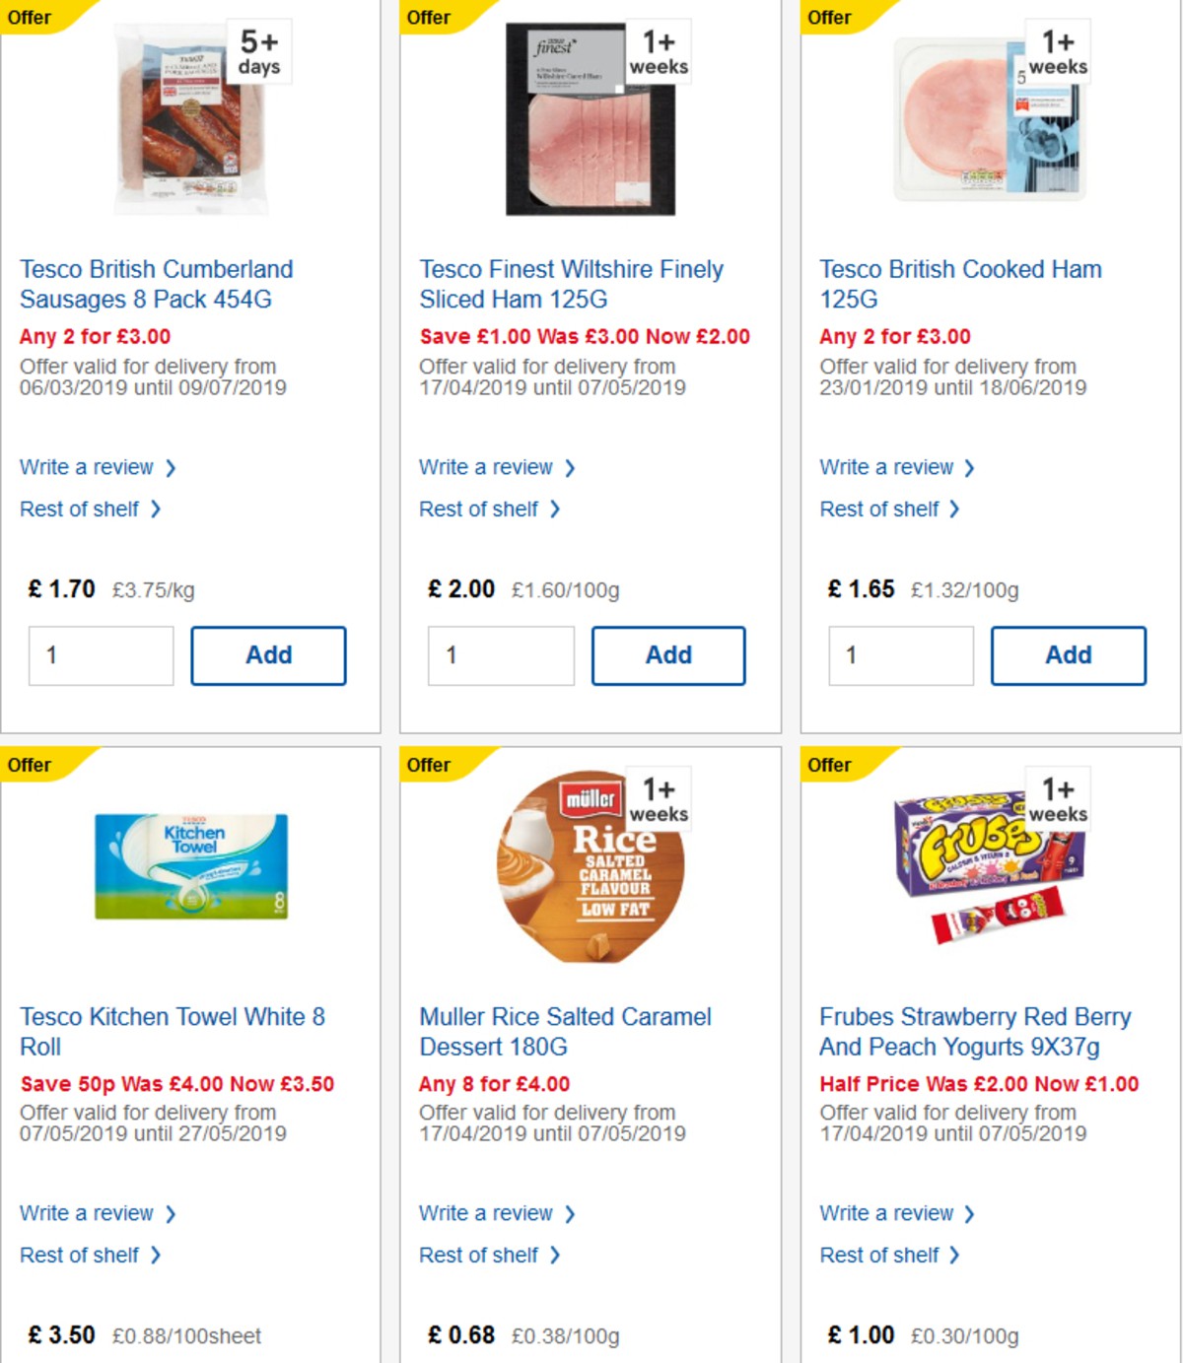Viewport: 1183px width, 1363px height.
Task: Add Tesco British Cumberland Sausages to basket
Action: tap(267, 654)
